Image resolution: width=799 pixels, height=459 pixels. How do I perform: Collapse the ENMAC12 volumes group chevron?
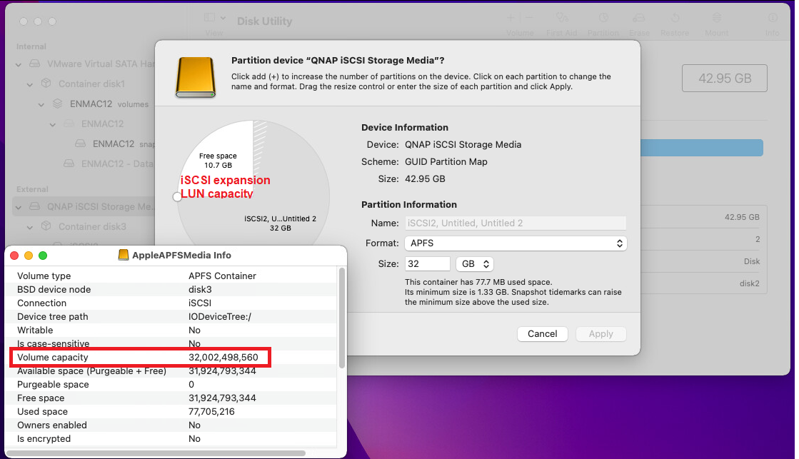[41, 104]
